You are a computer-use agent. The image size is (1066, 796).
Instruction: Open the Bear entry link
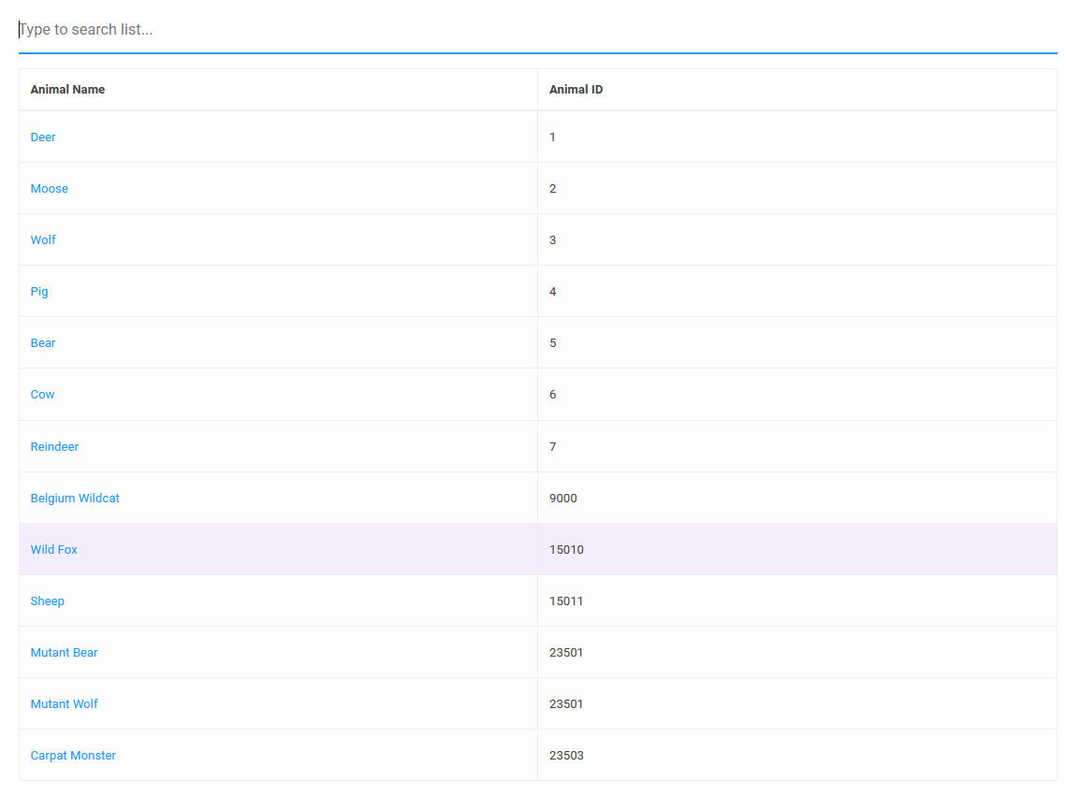[x=43, y=343]
